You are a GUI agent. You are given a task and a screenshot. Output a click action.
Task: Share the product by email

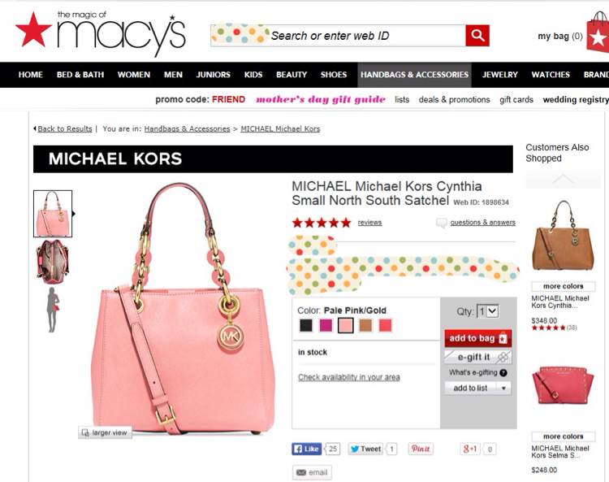312,473
